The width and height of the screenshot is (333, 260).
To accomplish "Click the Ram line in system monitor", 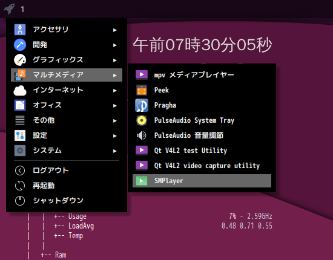I will click(x=53, y=255).
